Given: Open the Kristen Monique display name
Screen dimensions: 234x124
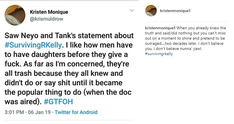Looking at the screenshot, I should point(49,12).
